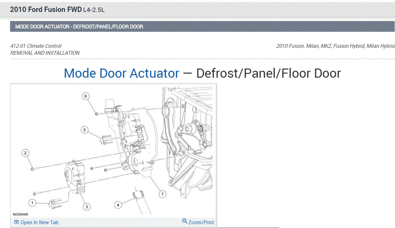Click callout number 3 in the diagram
The image size is (395, 228).
pos(87,207)
